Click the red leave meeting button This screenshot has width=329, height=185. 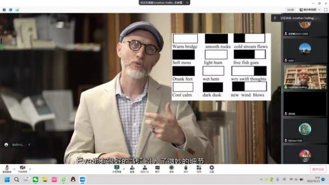318,169
